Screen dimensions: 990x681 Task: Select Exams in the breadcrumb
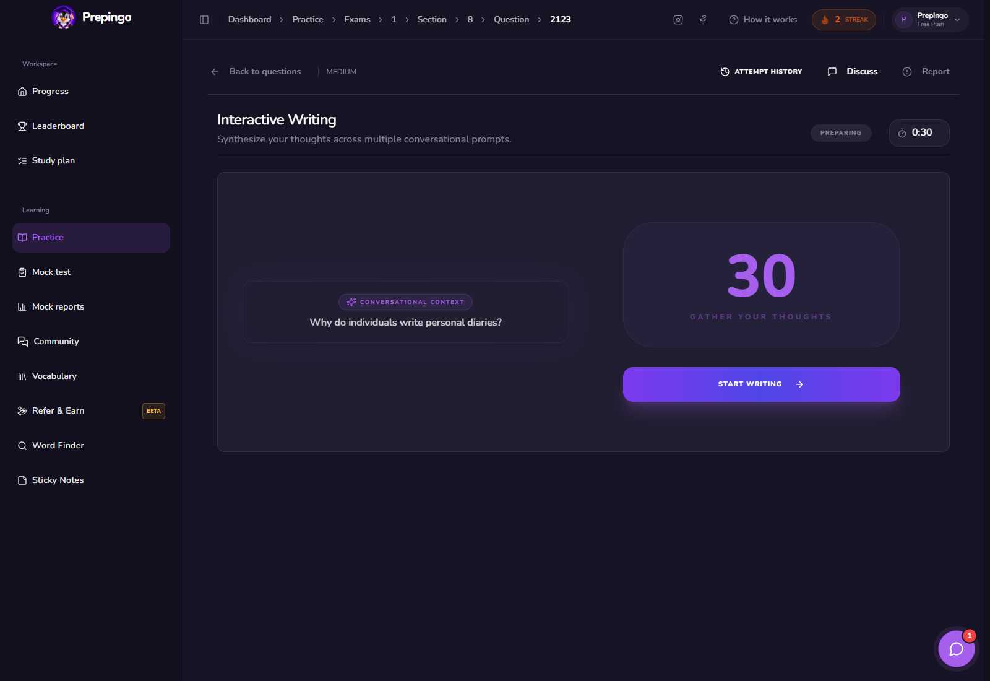point(357,20)
